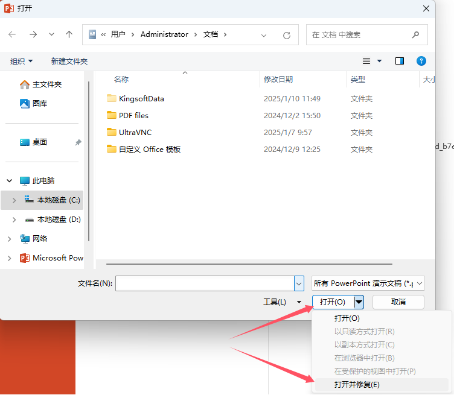Image resolution: width=454 pixels, height=395 pixels.
Task: Click the Back navigation arrow
Action: [x=12, y=35]
